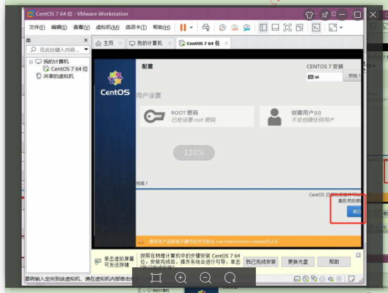Click the CentOS logo in installer sidebar
Screen dimensions: 388x293
pyautogui.click(x=115, y=83)
